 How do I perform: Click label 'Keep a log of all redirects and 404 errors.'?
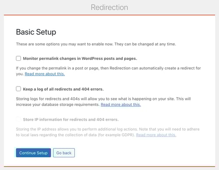tap(64, 89)
